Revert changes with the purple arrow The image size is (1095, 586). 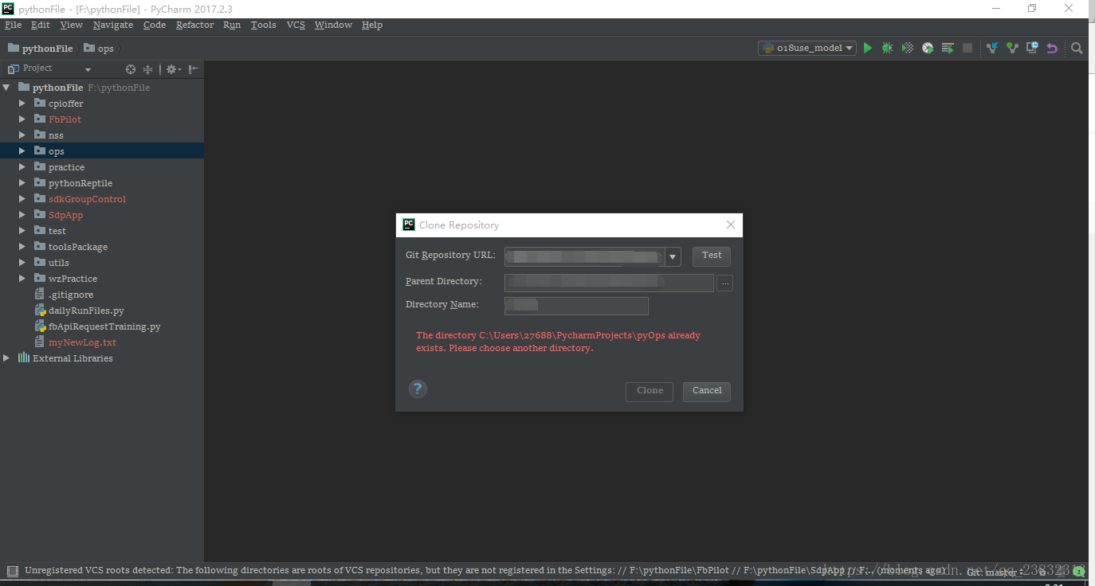click(x=1052, y=48)
